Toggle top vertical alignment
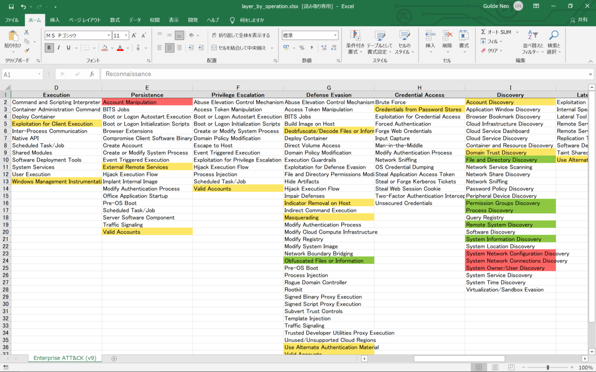This screenshot has width=596, height=372. click(x=160, y=35)
